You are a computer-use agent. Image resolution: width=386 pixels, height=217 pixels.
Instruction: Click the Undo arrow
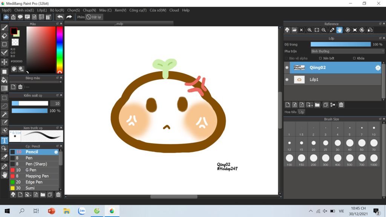pos(60,17)
